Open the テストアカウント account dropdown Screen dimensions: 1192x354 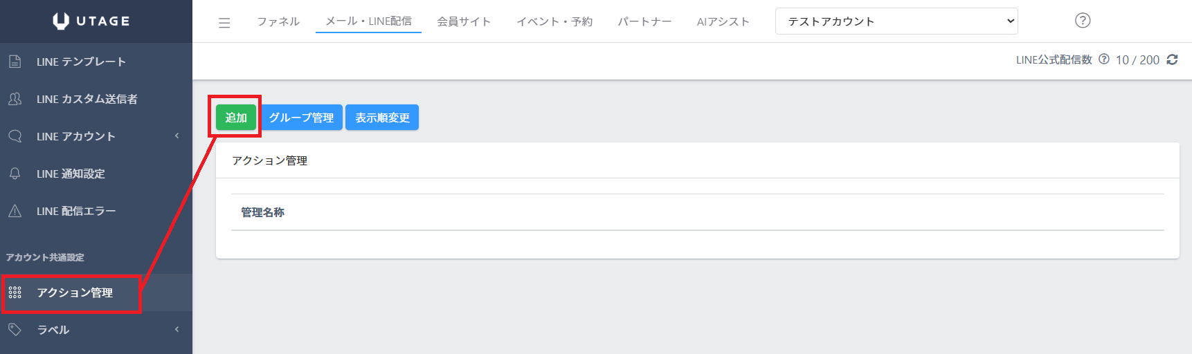896,21
